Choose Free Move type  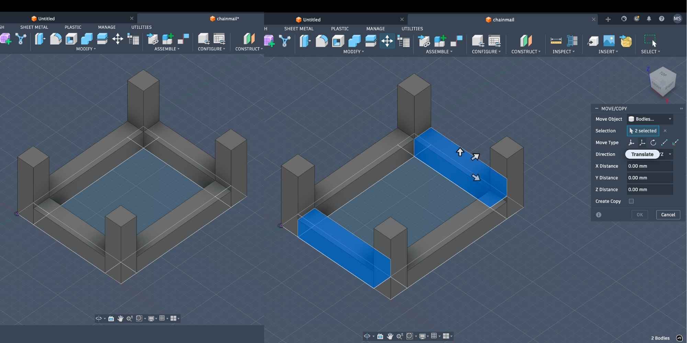pyautogui.click(x=631, y=143)
